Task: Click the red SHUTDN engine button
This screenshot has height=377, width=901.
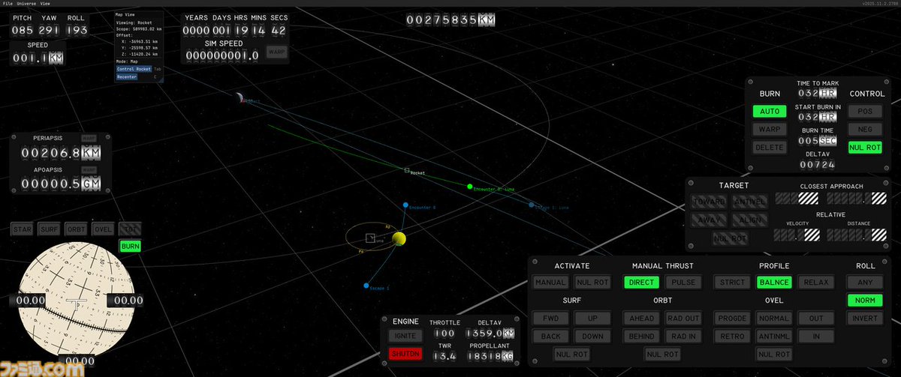Action: (x=405, y=354)
